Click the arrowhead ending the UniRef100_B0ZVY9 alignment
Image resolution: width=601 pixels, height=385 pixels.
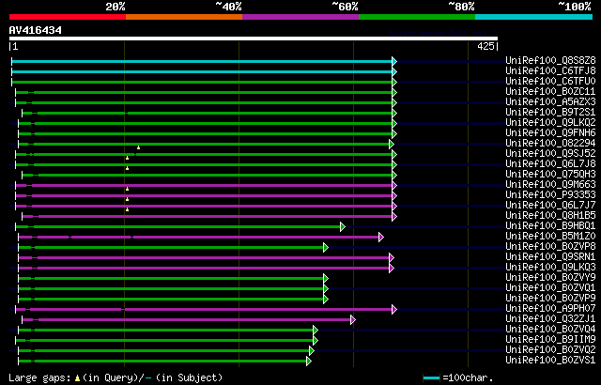pos(326,279)
